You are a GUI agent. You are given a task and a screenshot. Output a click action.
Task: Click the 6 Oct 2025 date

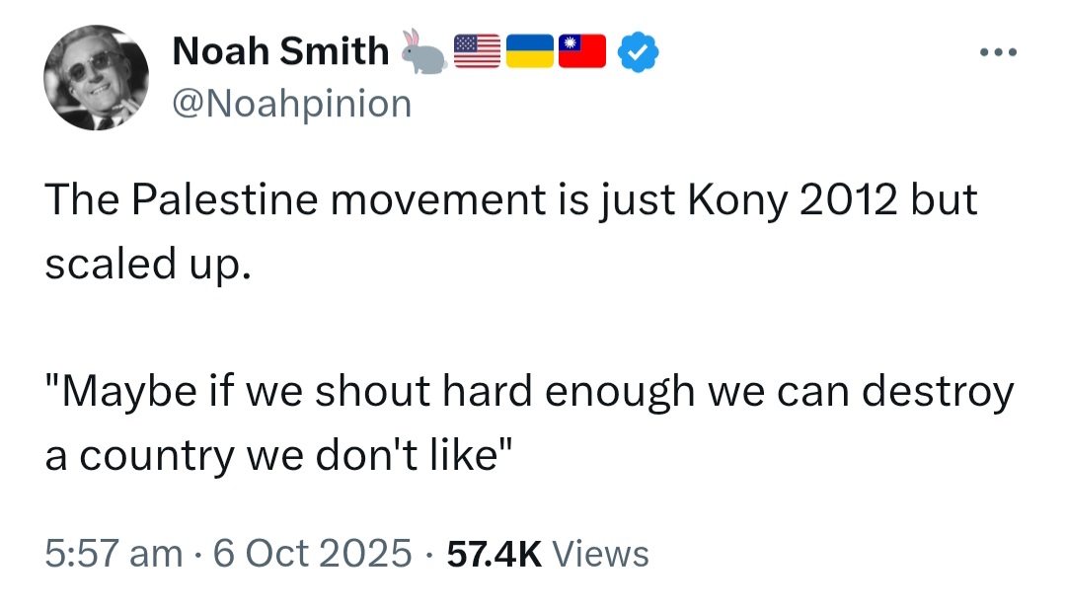point(312,553)
